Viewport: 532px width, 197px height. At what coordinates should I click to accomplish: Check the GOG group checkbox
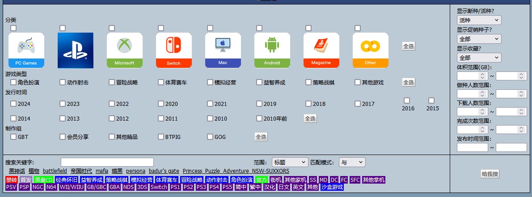[x=210, y=137]
